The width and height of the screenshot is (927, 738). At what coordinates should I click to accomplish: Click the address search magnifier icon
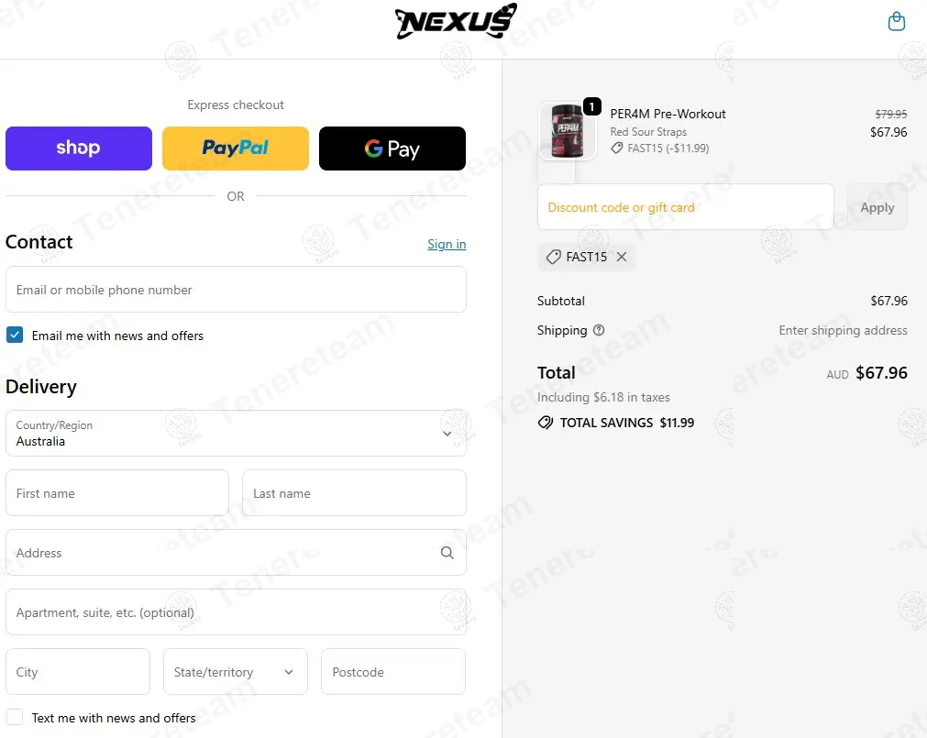click(x=447, y=553)
